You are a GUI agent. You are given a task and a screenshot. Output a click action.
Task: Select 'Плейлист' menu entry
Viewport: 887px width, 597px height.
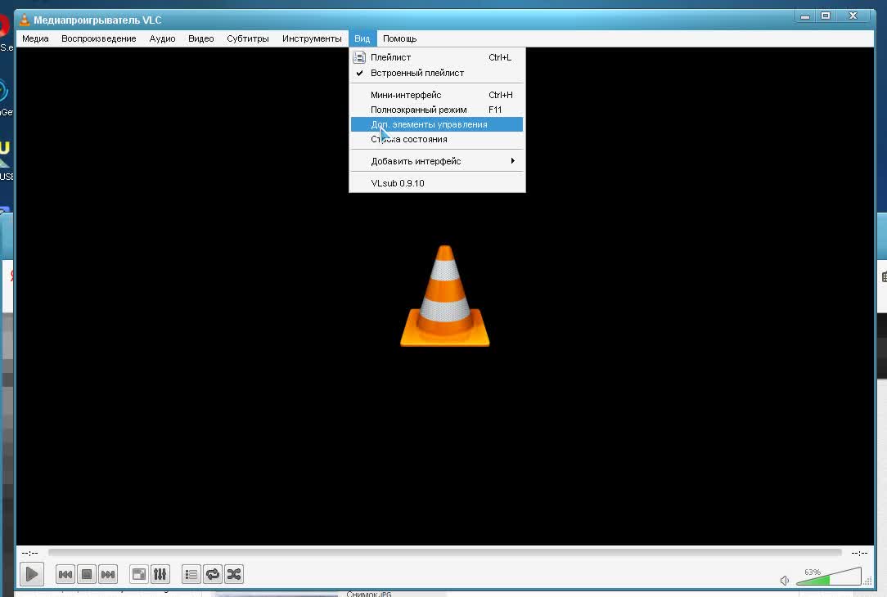click(x=391, y=57)
